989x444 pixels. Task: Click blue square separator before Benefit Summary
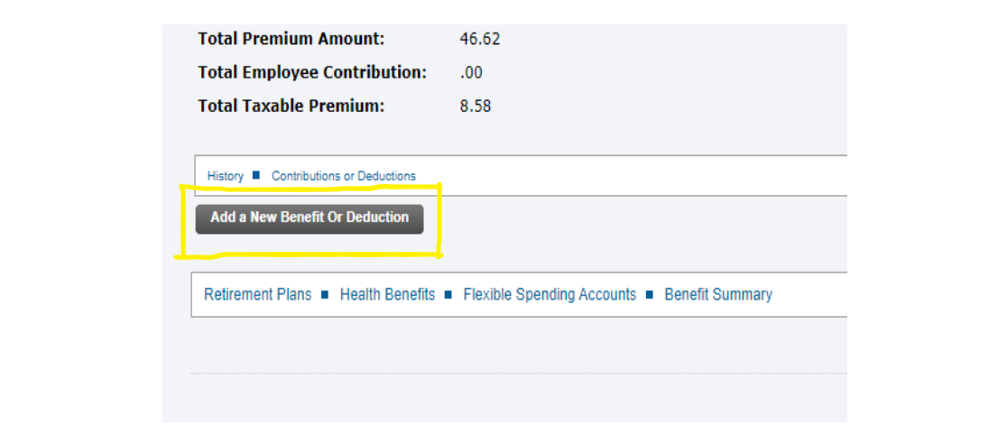pos(650,294)
